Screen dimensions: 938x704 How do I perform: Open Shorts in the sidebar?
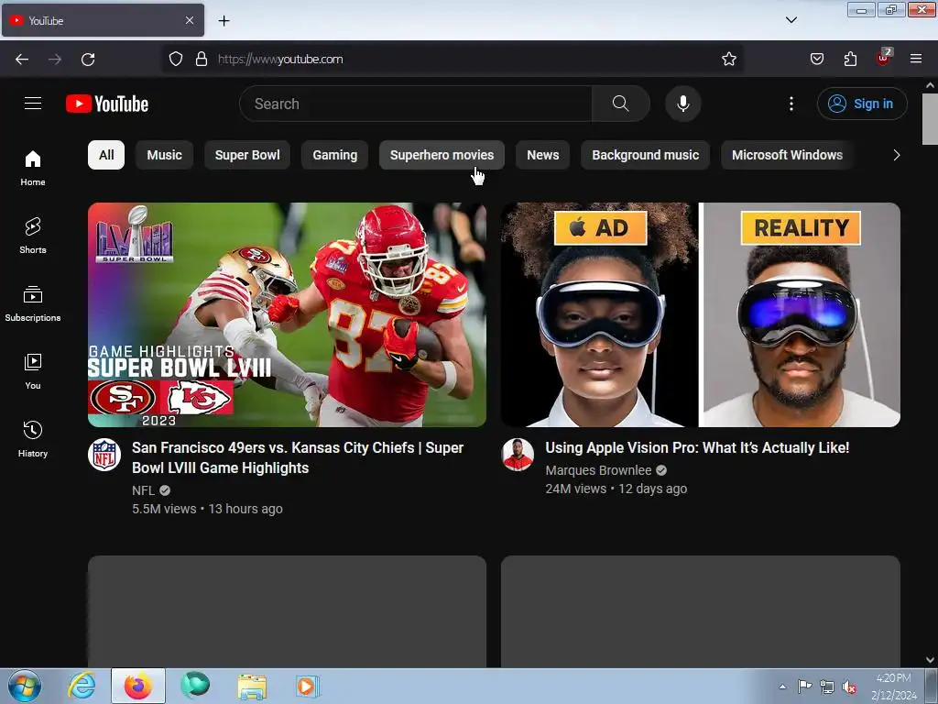click(33, 236)
